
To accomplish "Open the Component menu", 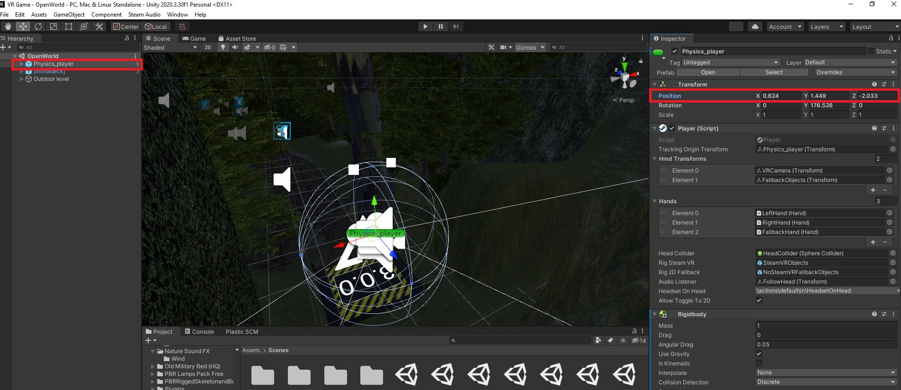I will (x=107, y=14).
